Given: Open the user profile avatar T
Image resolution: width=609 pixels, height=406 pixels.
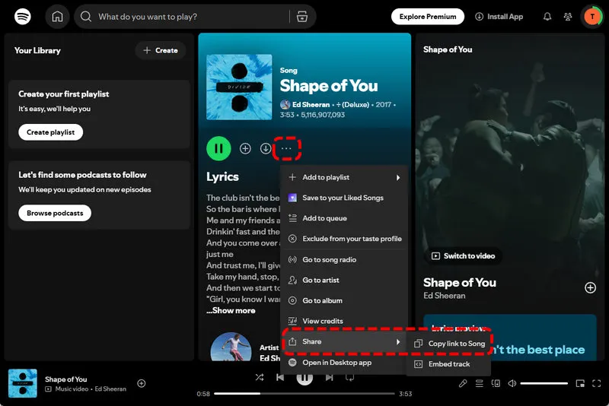Looking at the screenshot, I should pyautogui.click(x=592, y=17).
